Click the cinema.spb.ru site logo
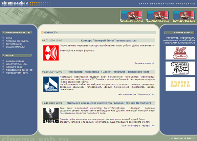 (x=15, y=3)
